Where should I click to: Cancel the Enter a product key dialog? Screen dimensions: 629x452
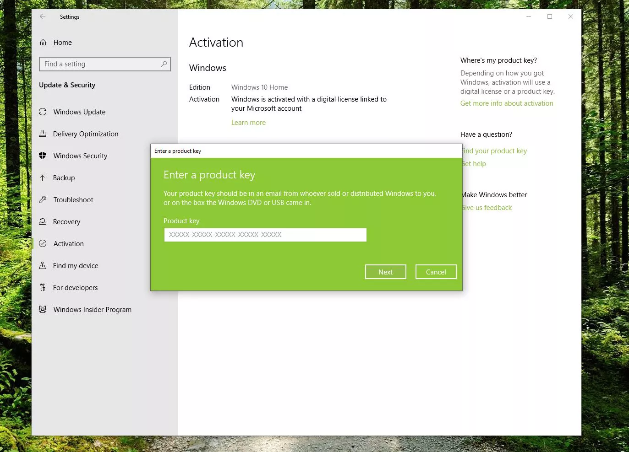pos(436,272)
